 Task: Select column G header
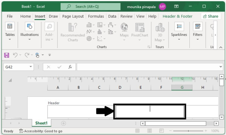click(182, 87)
